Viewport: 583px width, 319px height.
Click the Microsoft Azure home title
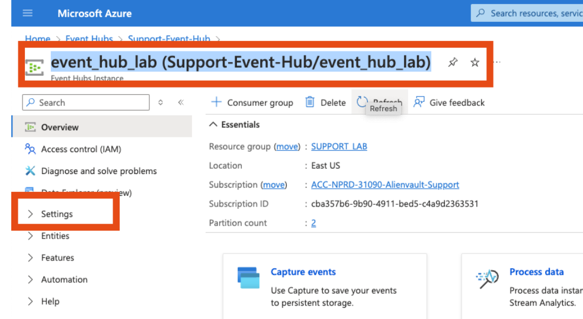(94, 14)
